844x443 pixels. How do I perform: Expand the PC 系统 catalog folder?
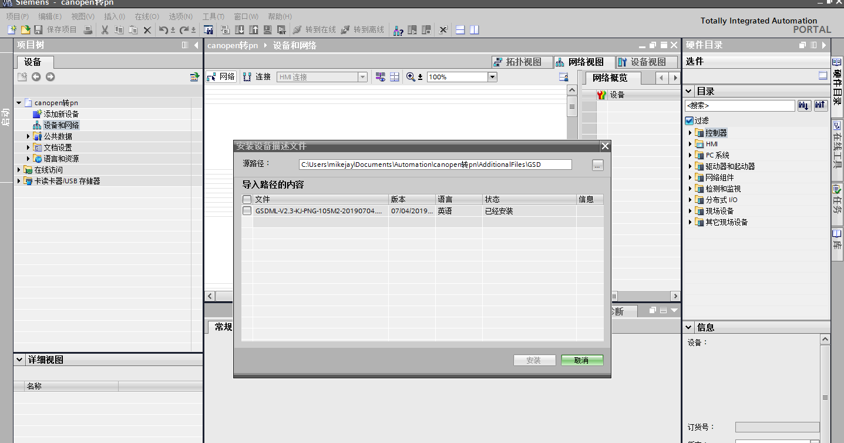pos(690,155)
